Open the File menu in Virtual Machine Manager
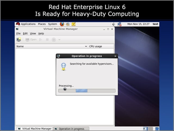174x131 pixels. pyautogui.click(x=18, y=33)
